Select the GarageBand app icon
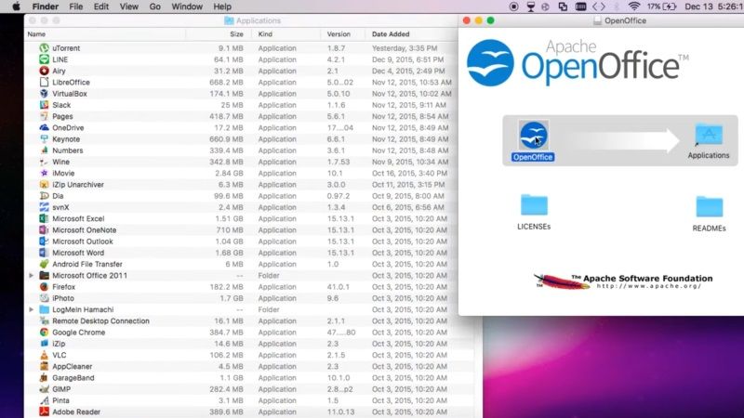 click(x=44, y=378)
